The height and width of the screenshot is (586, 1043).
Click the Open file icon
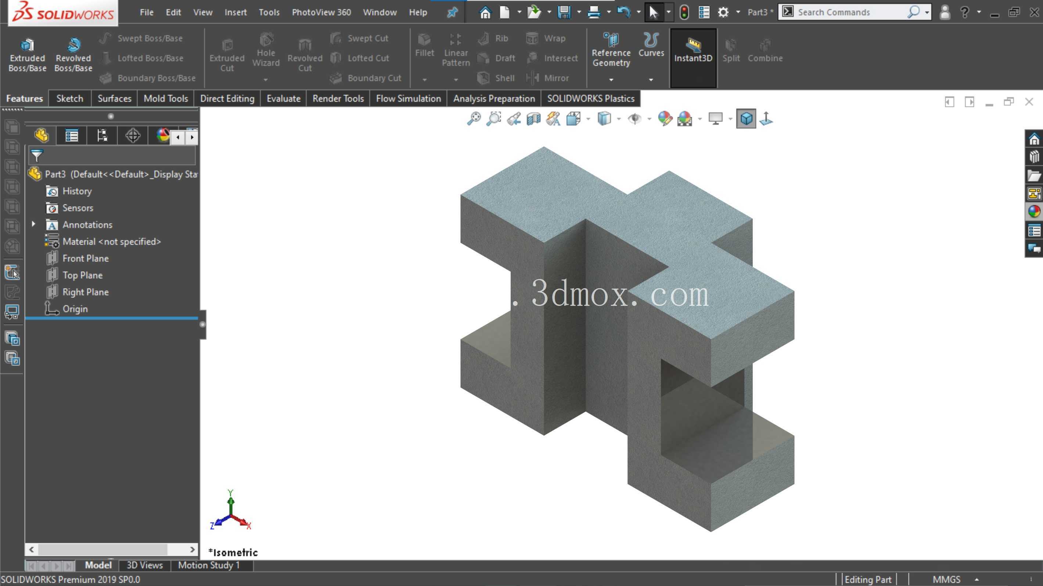coord(534,12)
